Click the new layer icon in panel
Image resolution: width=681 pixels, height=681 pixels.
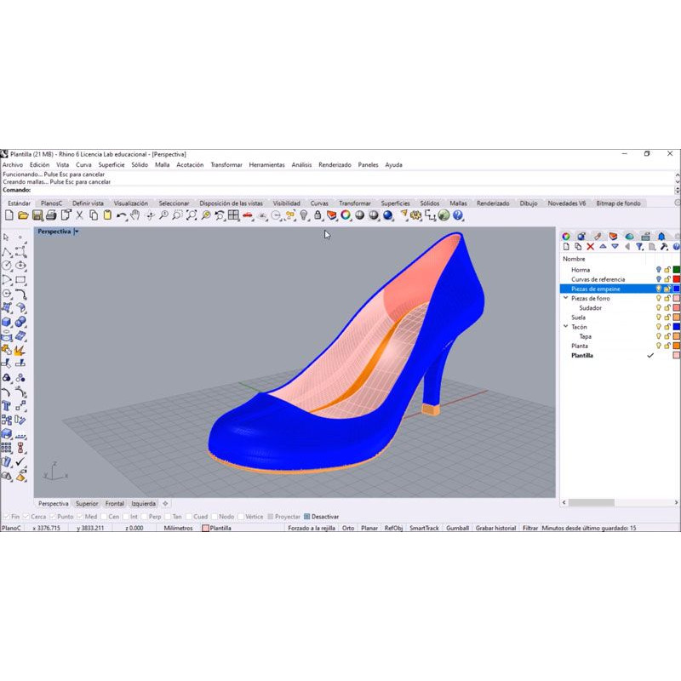point(565,247)
